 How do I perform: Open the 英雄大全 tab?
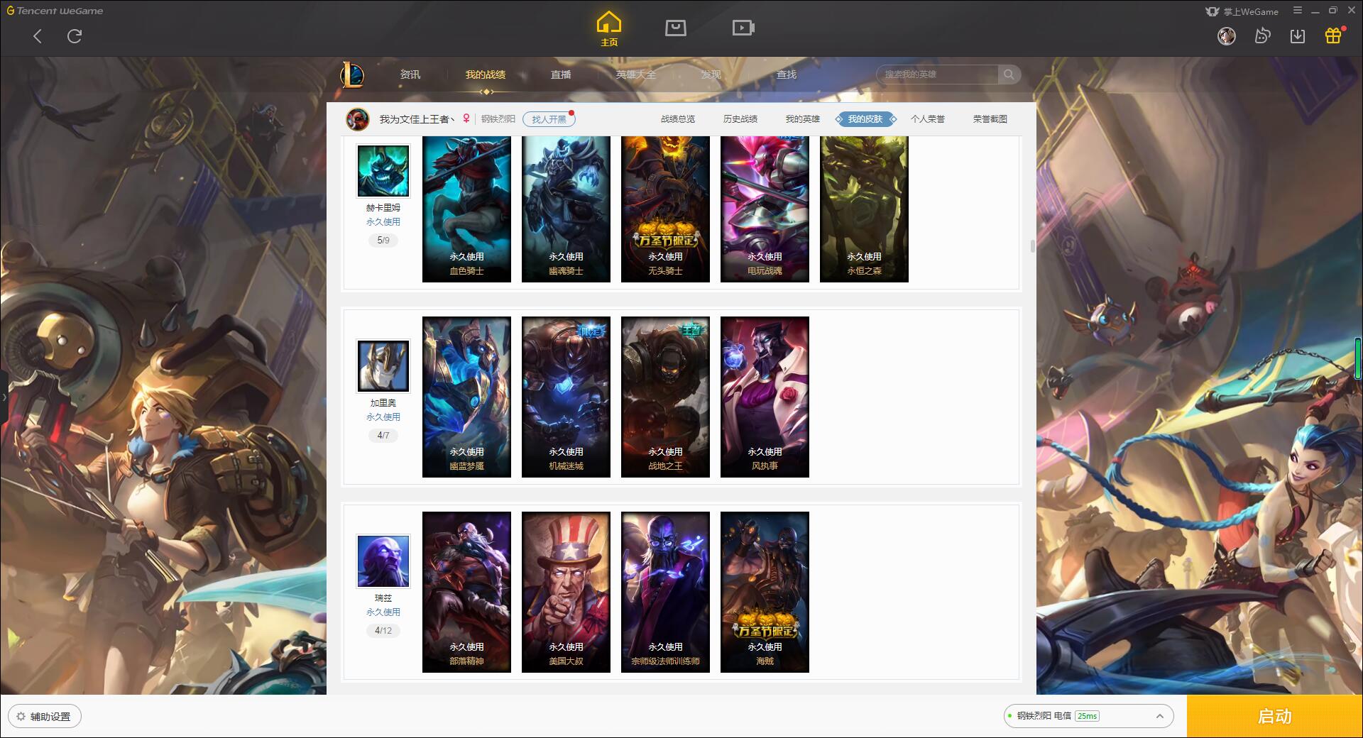[x=636, y=75]
